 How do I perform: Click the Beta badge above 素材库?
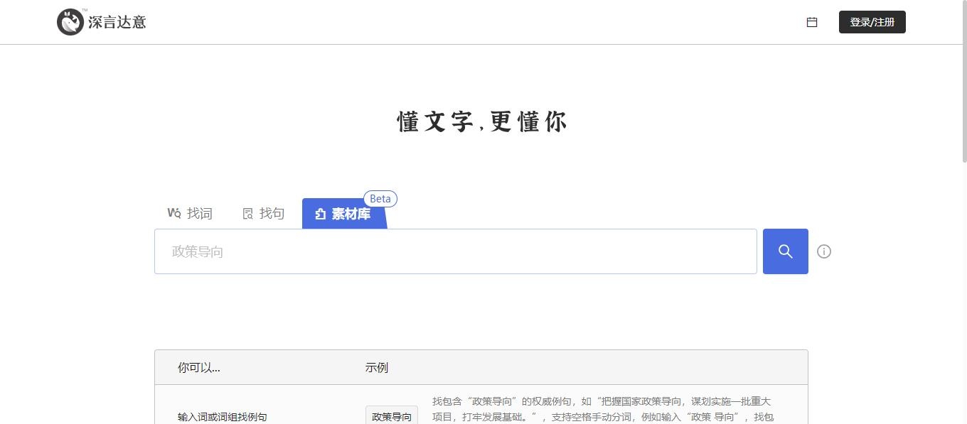[x=380, y=199]
